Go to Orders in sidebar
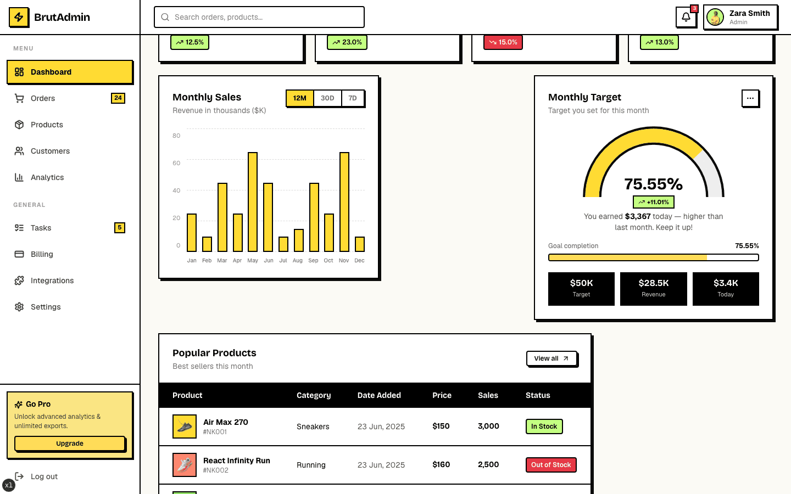 point(70,98)
